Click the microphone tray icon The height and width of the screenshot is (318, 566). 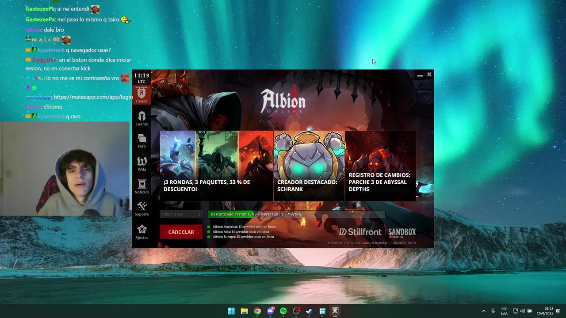[493, 311]
